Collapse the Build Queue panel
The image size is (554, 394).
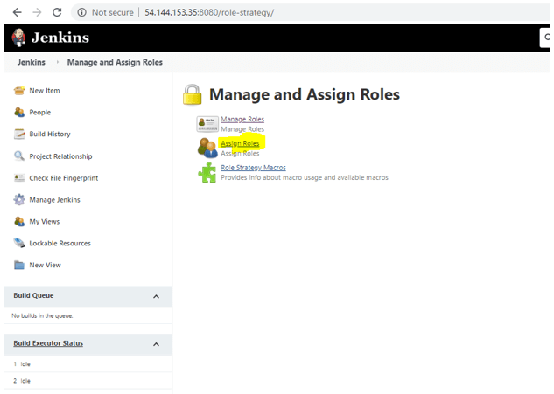[156, 296]
